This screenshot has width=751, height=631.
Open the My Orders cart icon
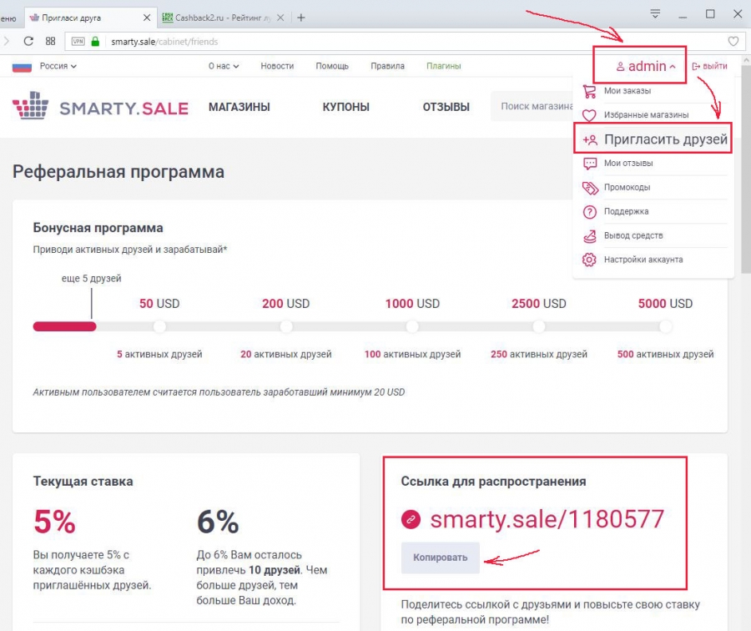pos(590,91)
